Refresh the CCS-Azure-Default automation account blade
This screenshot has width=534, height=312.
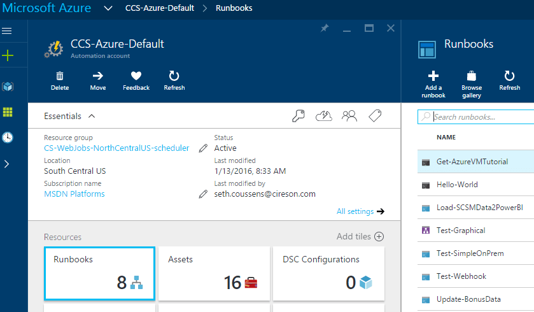click(x=174, y=76)
